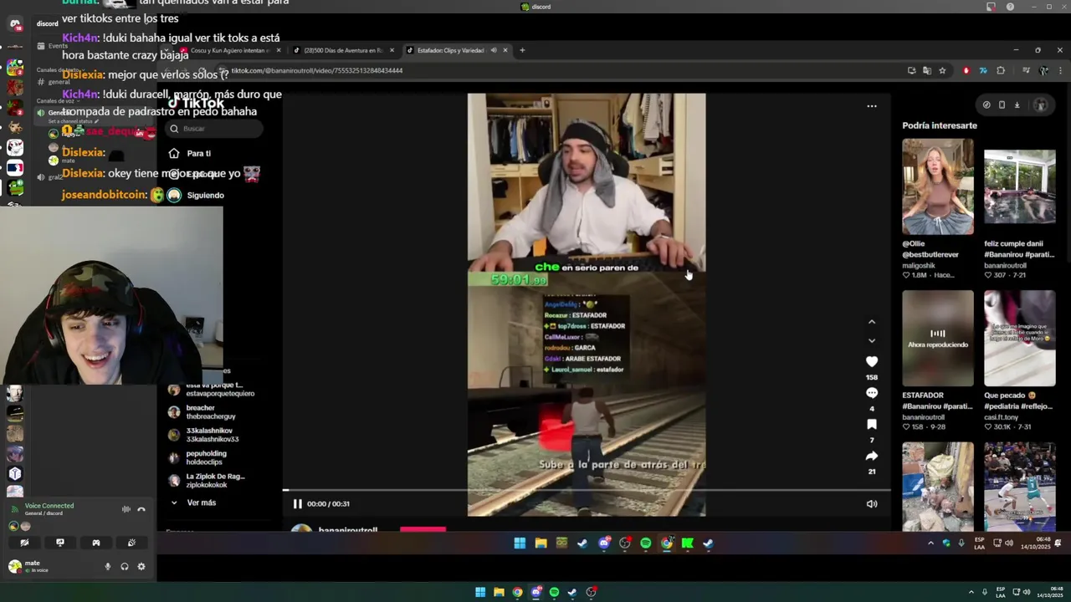Click Discord share screen button
The width and height of the screenshot is (1071, 602).
(x=60, y=543)
